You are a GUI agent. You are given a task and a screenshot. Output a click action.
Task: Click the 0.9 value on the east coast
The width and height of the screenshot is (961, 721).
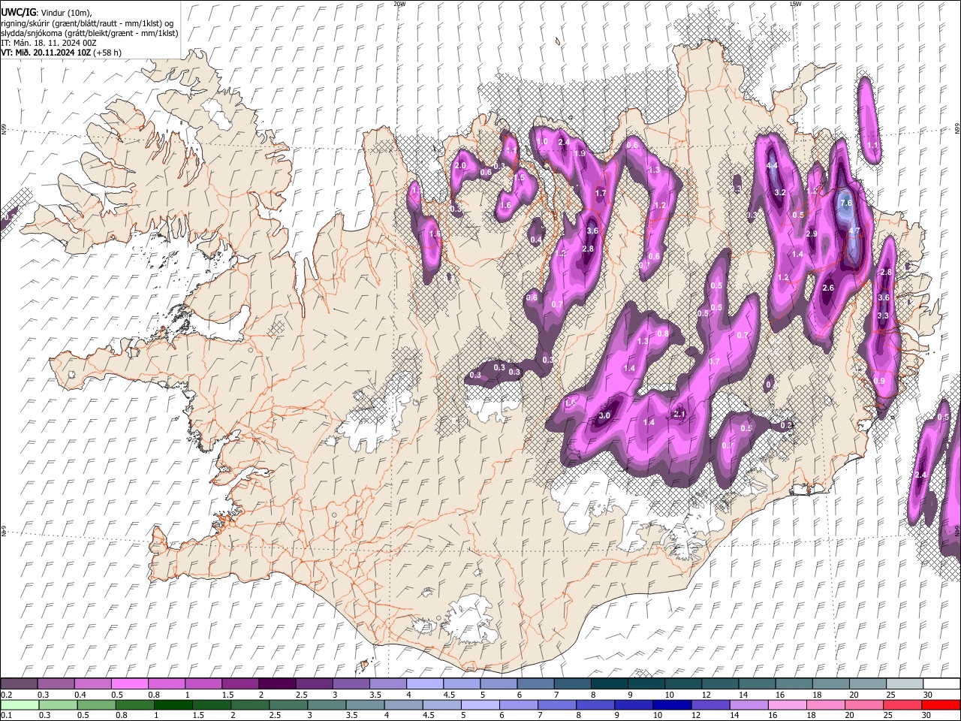880,381
